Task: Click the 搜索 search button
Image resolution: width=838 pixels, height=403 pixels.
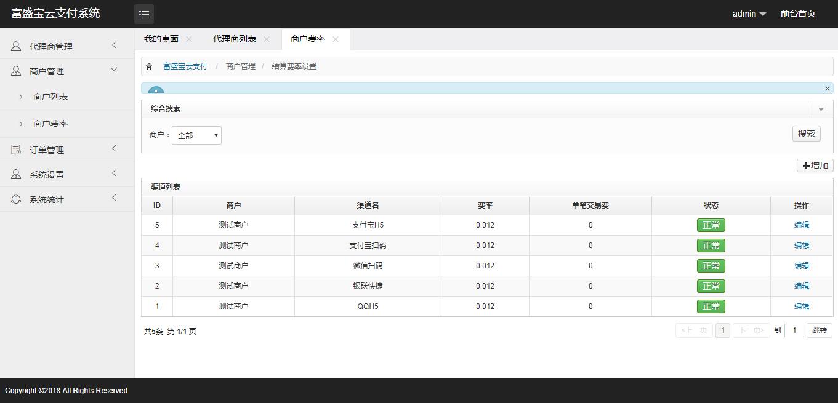Action: (806, 133)
